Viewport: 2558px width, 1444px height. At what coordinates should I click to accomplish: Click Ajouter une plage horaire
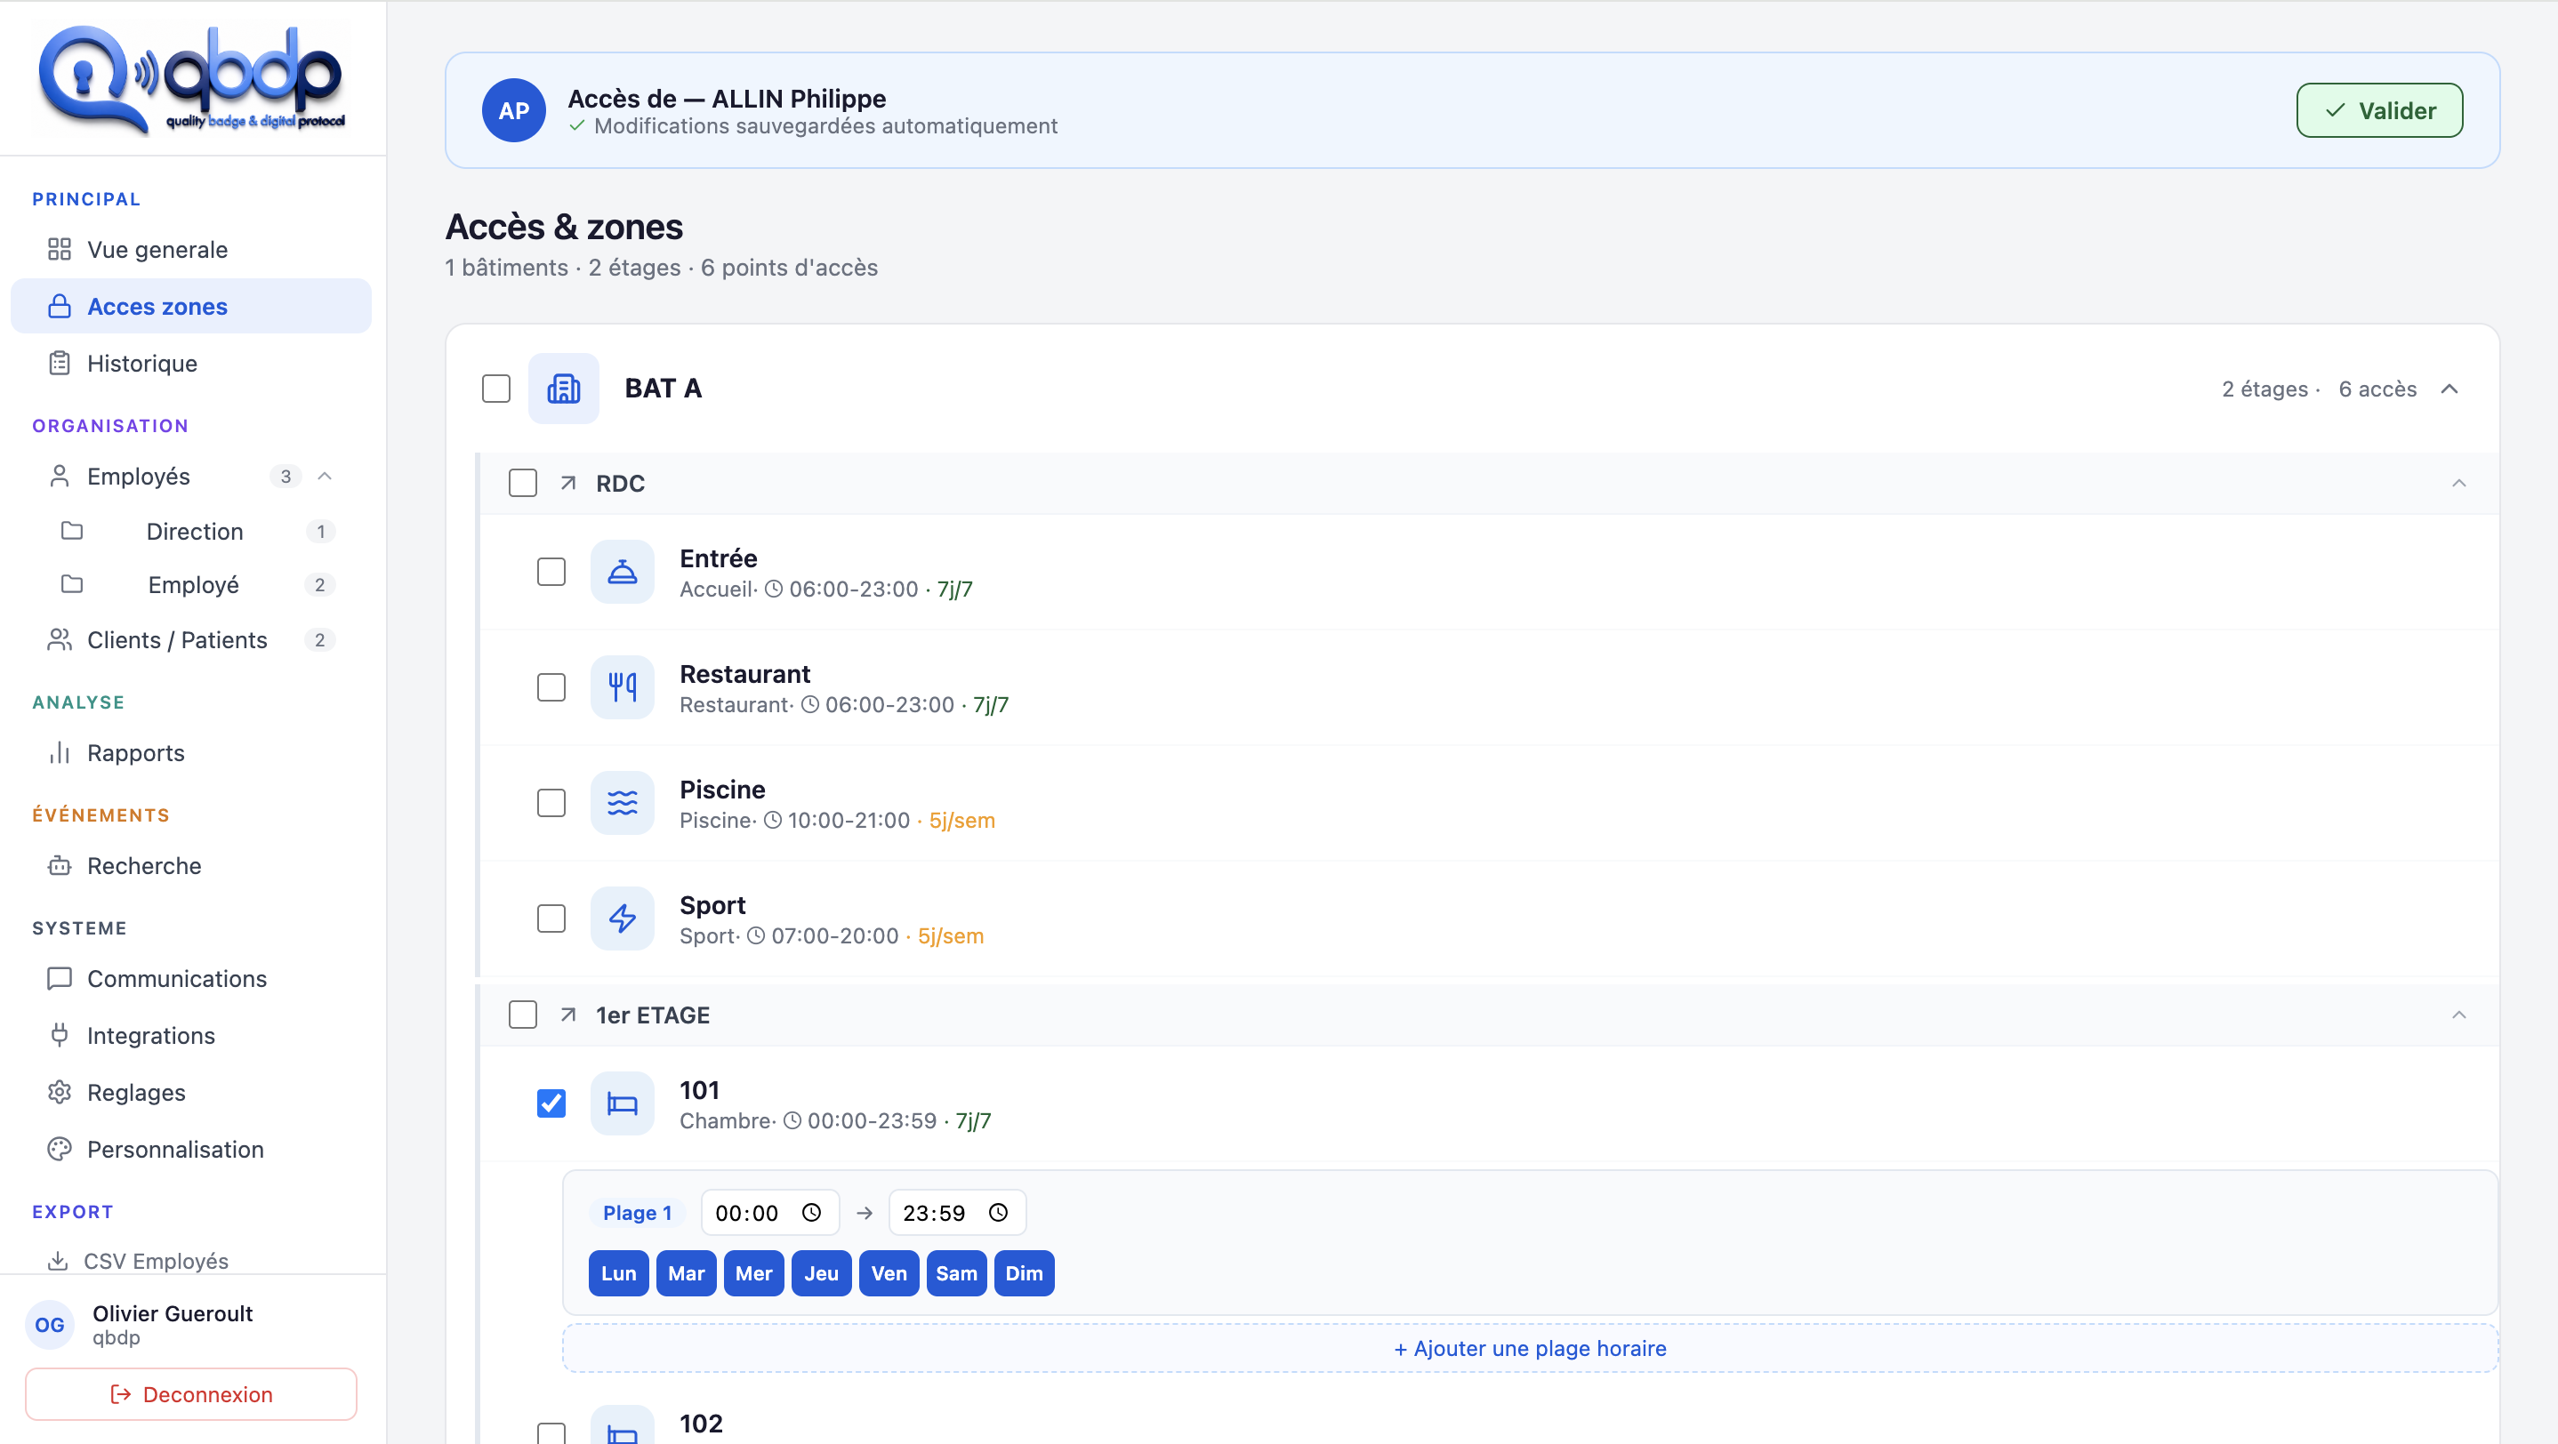(1529, 1348)
